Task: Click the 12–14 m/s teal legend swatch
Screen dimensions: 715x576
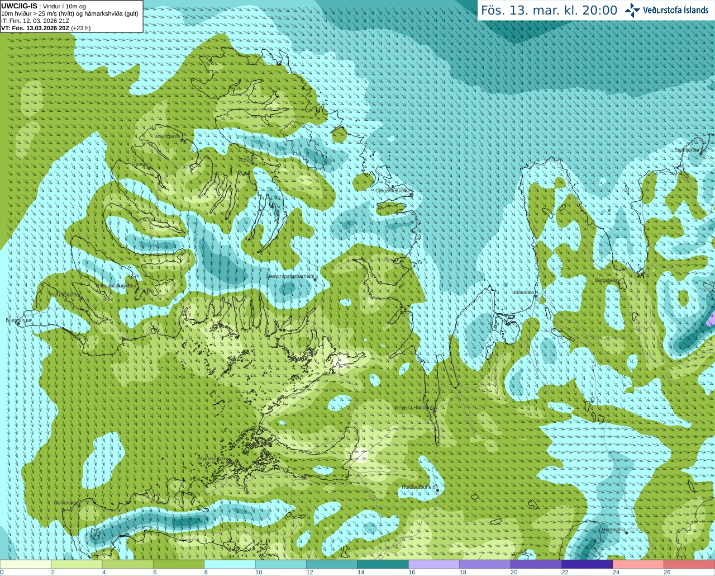Action: (x=332, y=564)
